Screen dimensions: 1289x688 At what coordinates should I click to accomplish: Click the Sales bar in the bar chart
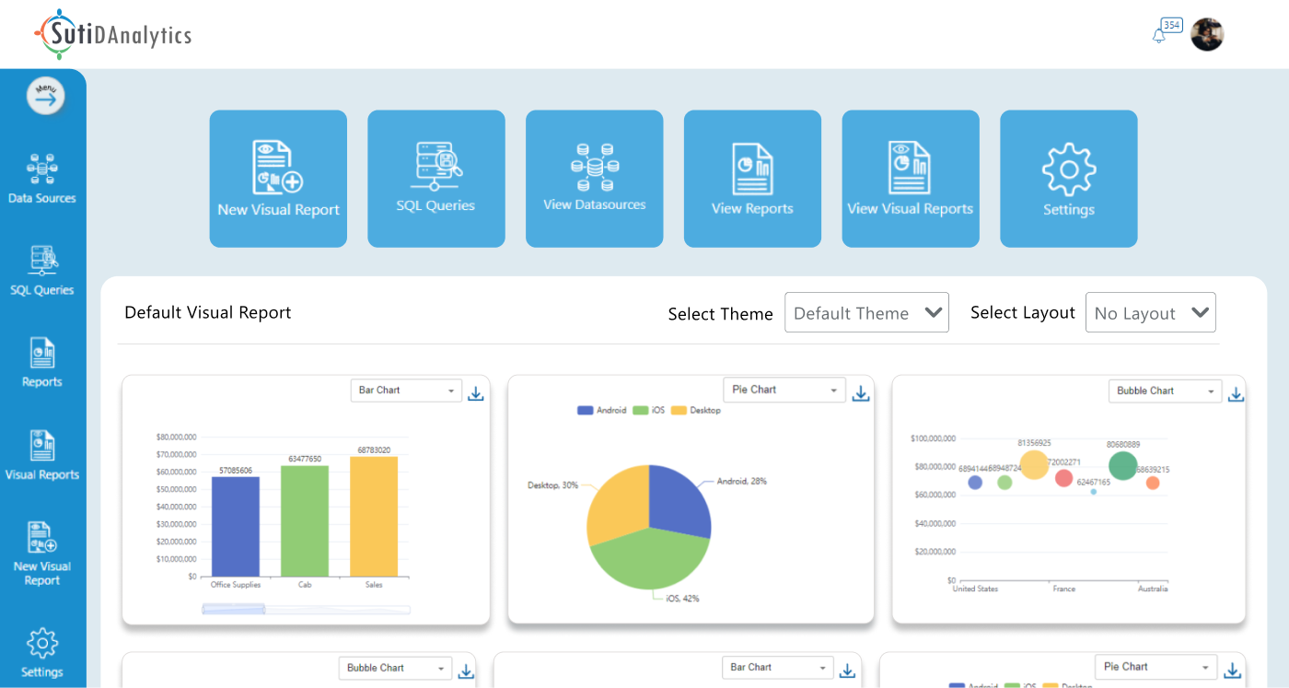pyautogui.click(x=373, y=516)
